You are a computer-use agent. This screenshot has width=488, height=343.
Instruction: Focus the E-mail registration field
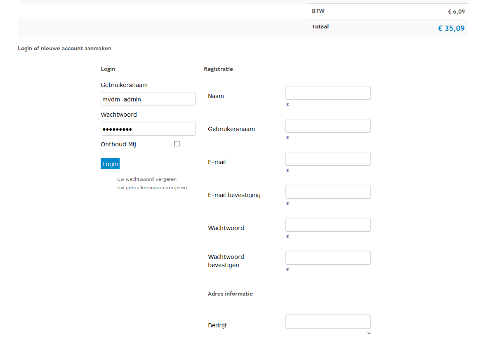(328, 159)
